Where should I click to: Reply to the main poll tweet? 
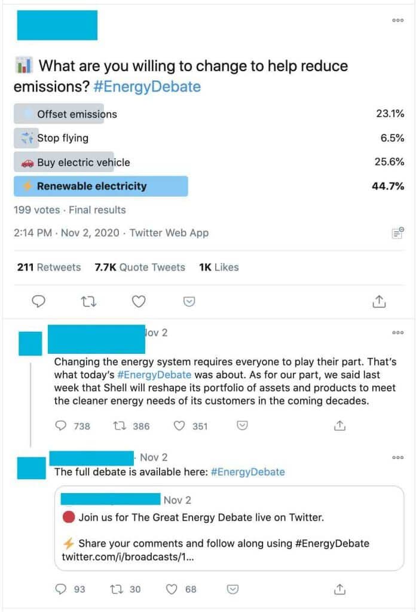point(38,302)
